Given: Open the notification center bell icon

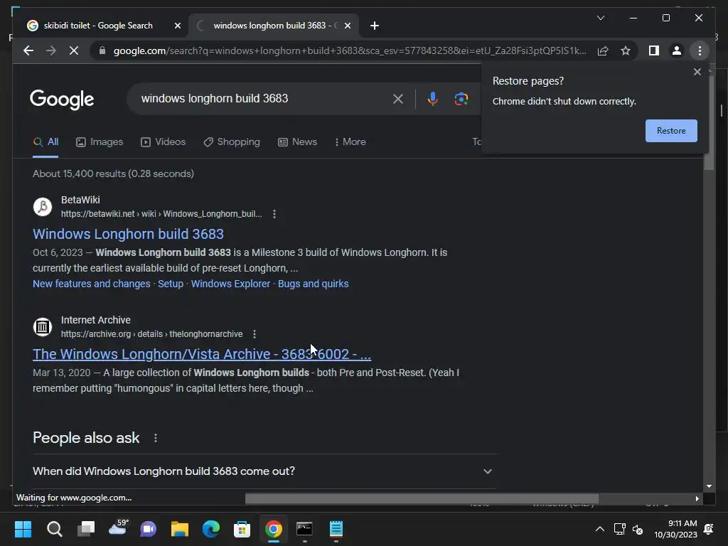Looking at the screenshot, I should [709, 529].
